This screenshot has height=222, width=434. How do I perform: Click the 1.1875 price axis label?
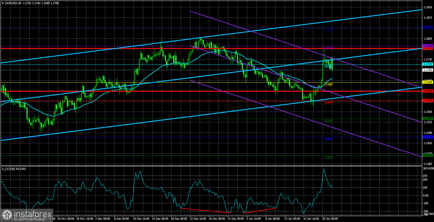click(427, 17)
